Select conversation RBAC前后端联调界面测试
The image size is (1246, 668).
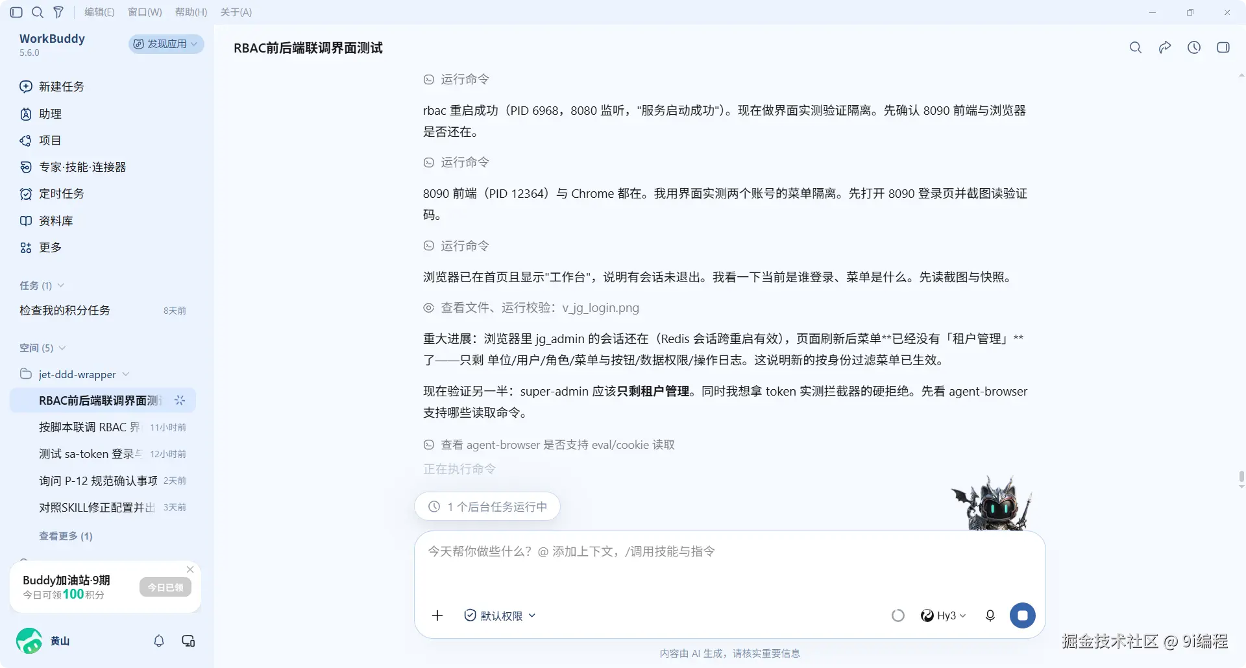click(x=103, y=400)
